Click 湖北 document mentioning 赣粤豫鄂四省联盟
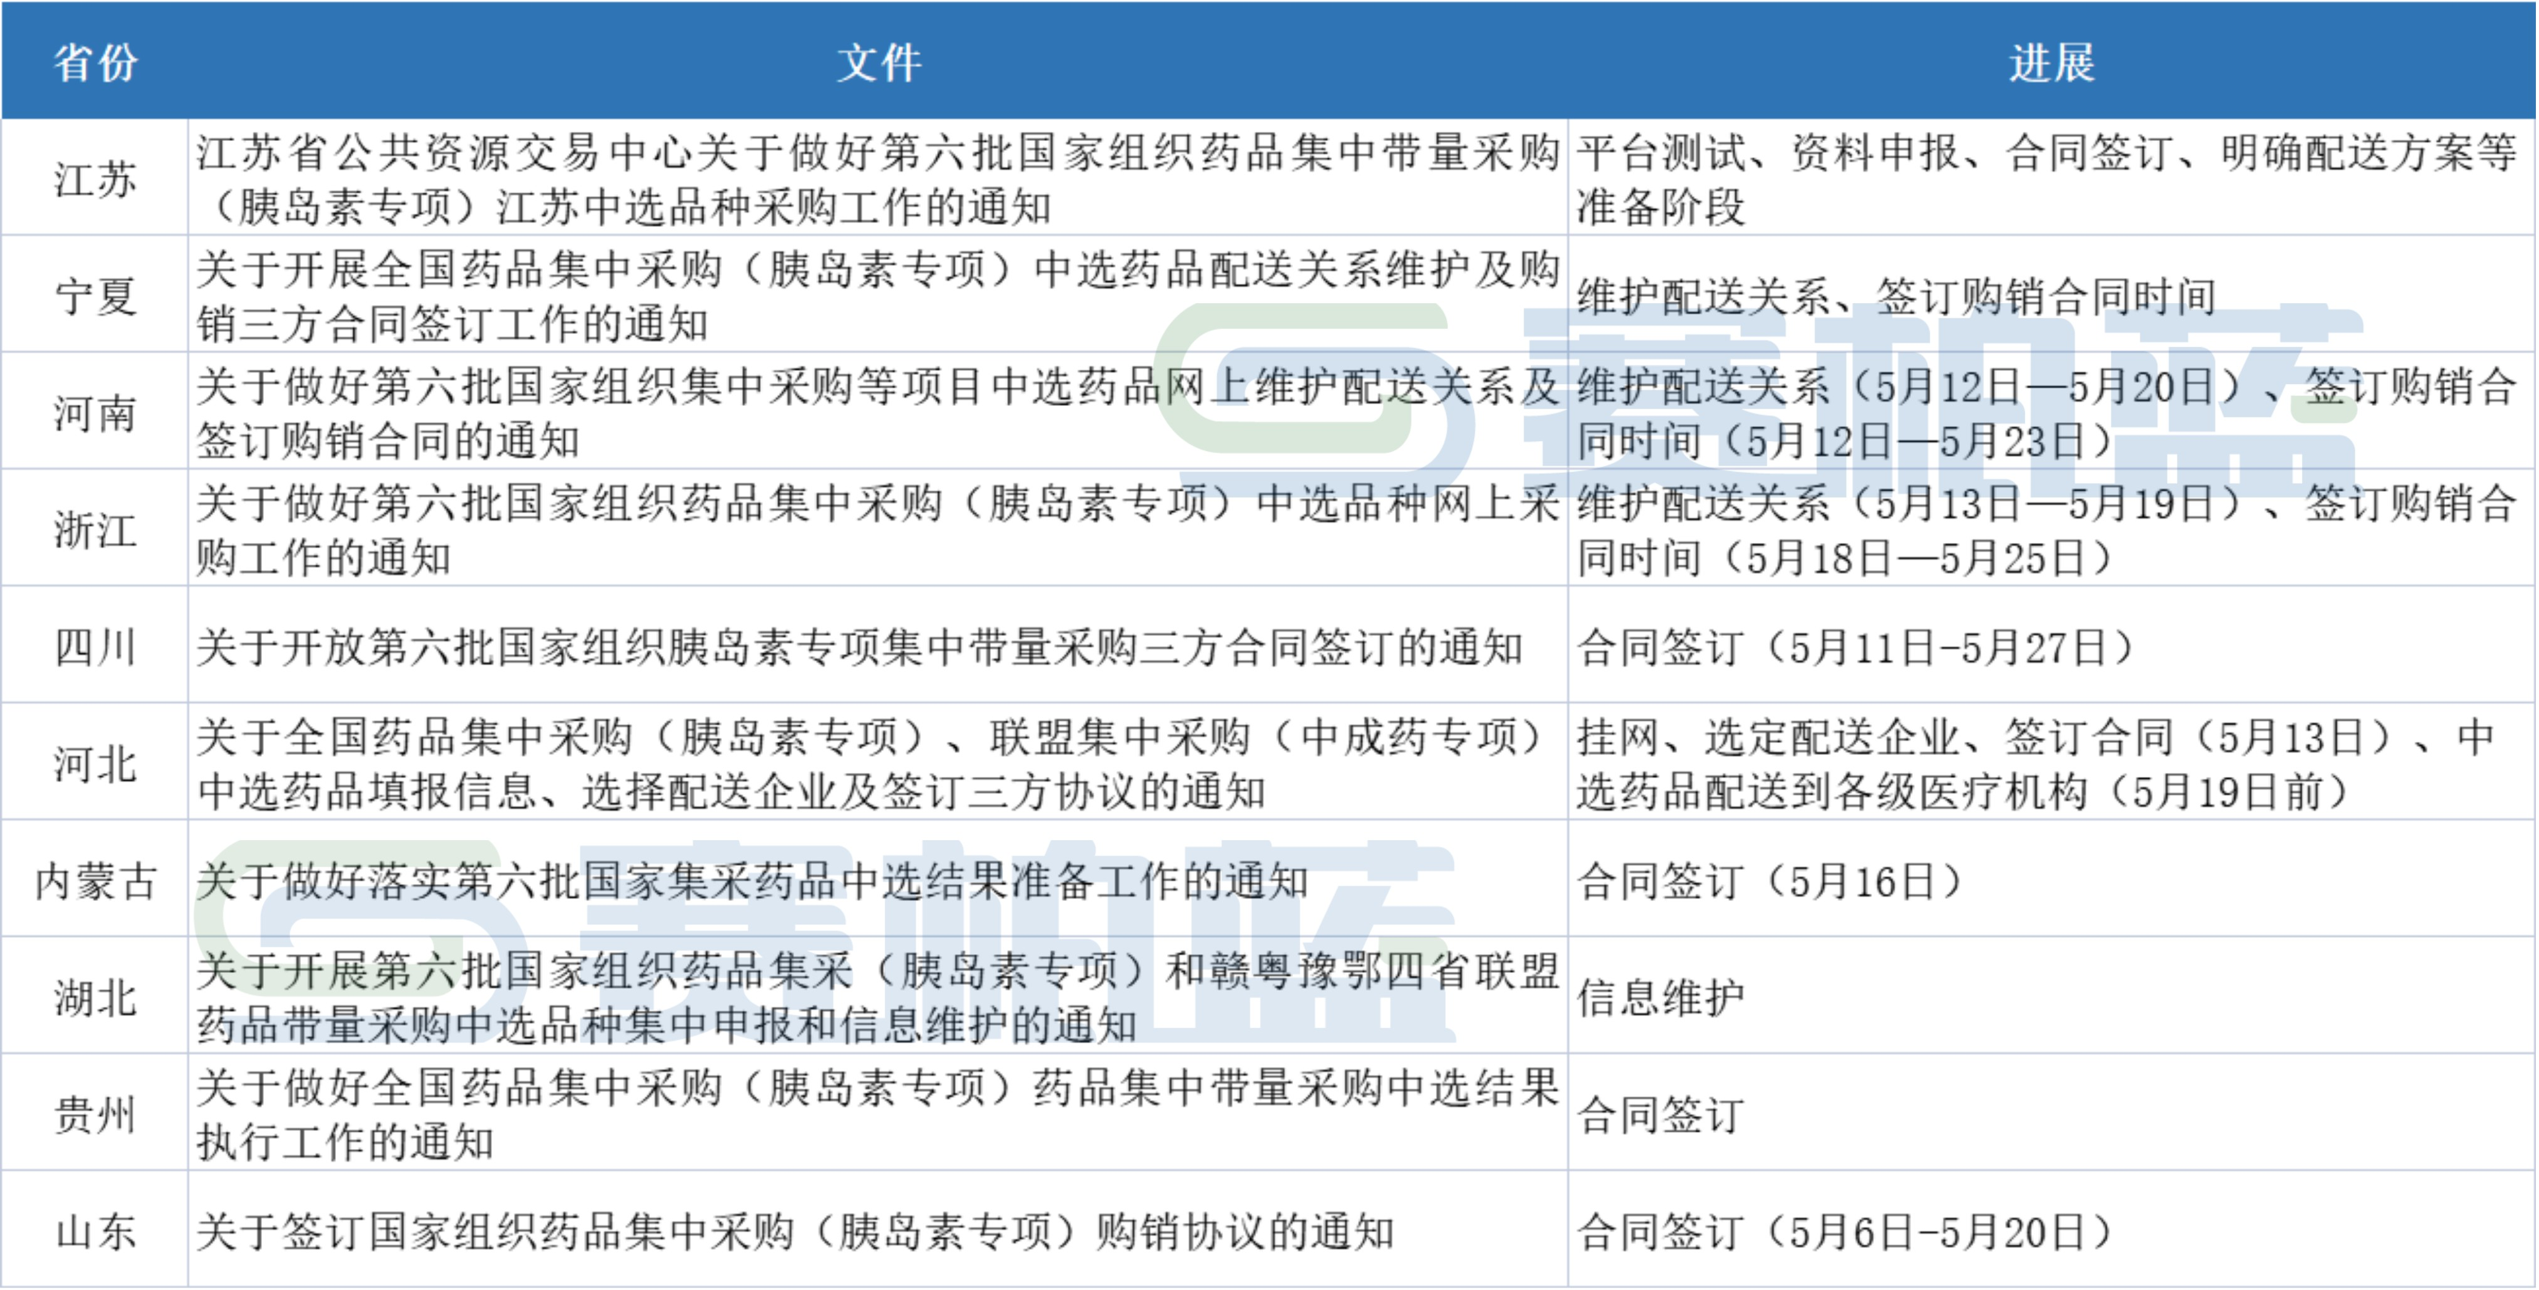The image size is (2539, 1290). point(878,996)
